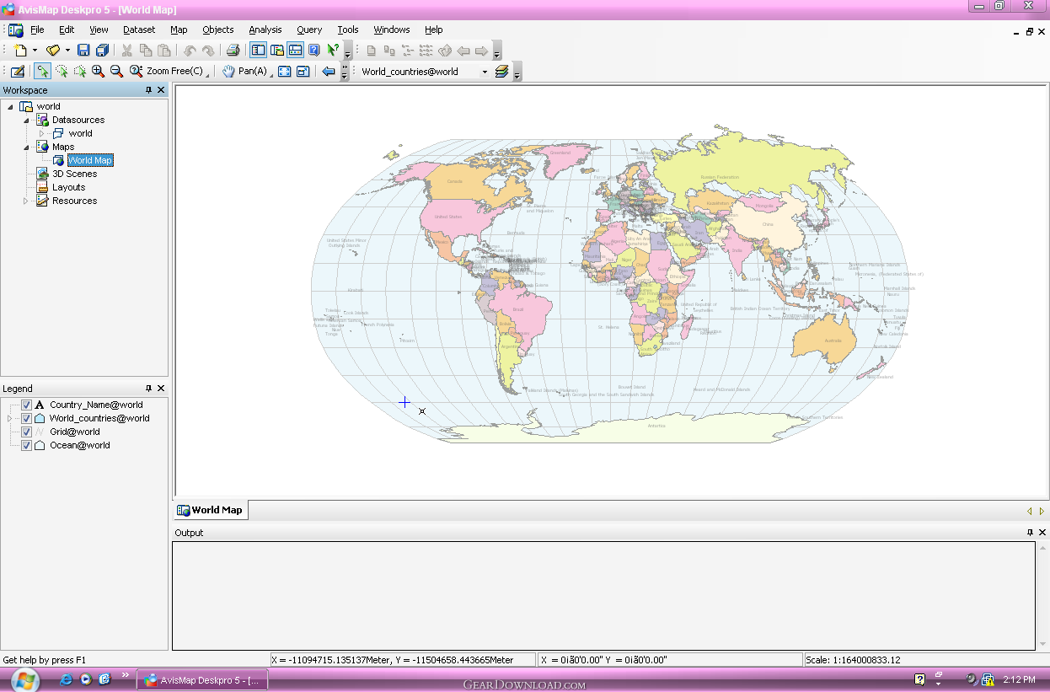Click the Help question-mark book icon
This screenshot has width=1050, height=692.
pyautogui.click(x=314, y=51)
